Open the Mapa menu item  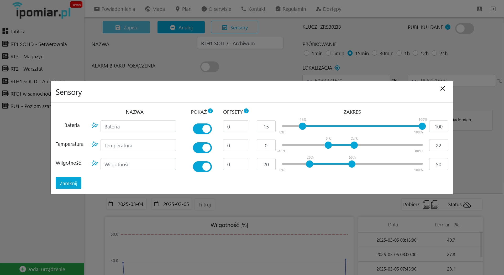[155, 9]
